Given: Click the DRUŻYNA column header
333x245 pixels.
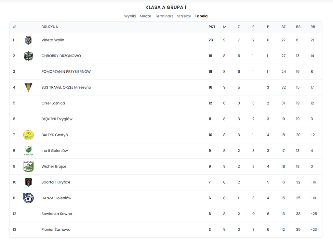Looking at the screenshot, I should click(49, 27).
